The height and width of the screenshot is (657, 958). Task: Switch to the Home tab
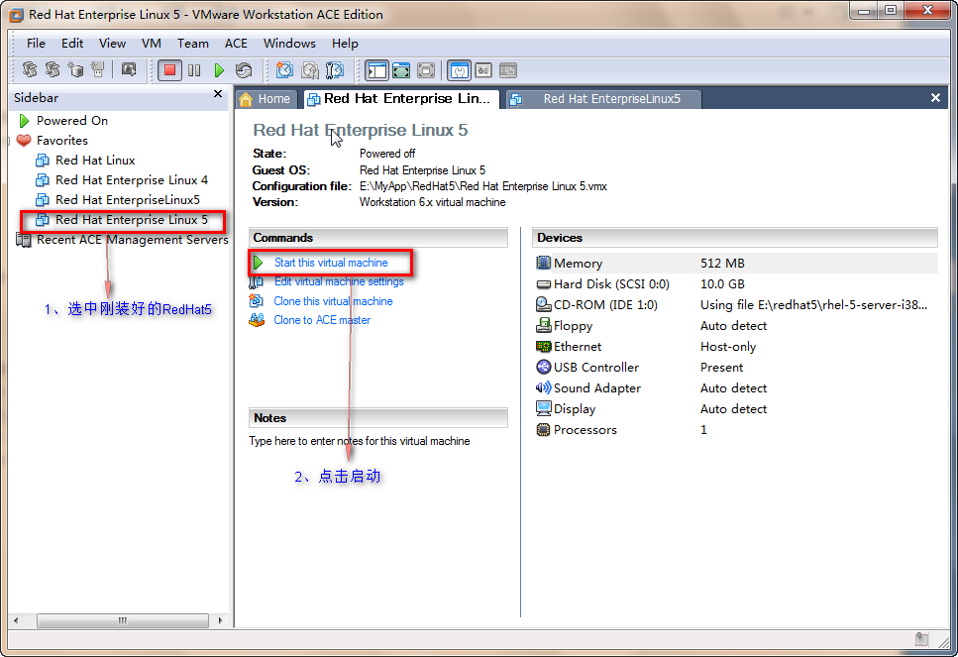point(266,99)
